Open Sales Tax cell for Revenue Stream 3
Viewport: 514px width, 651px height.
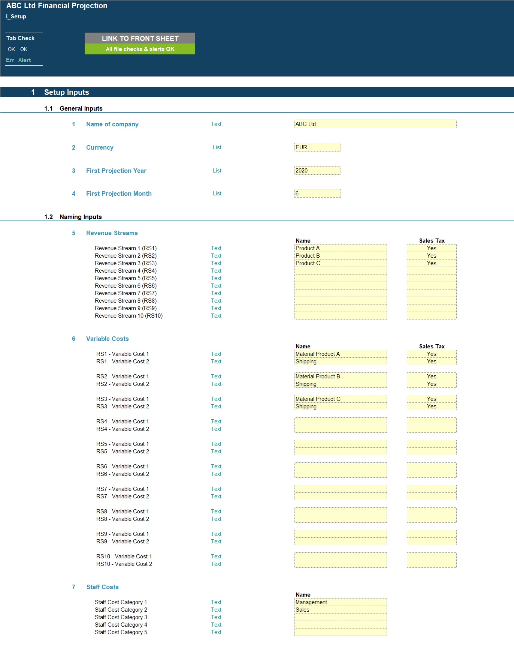pos(432,263)
